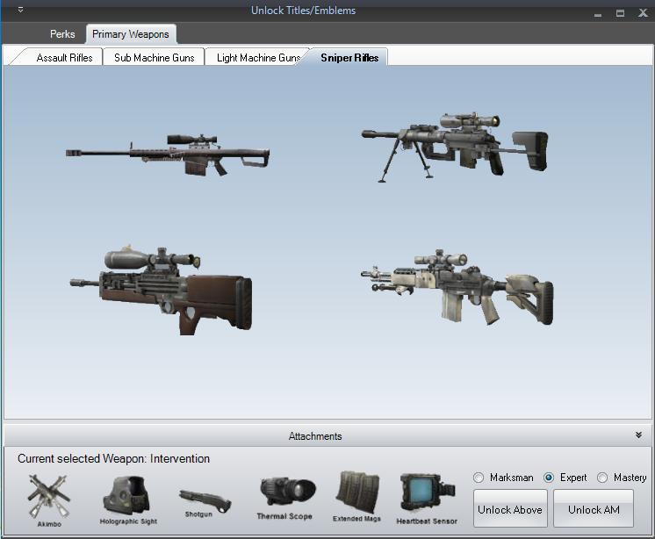Image resolution: width=655 pixels, height=539 pixels.
Task: Click the Unlock Above button
Action: pos(510,509)
